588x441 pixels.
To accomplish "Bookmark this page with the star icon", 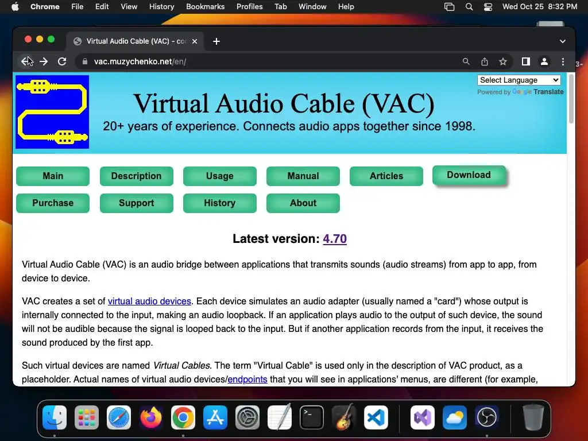I will pos(503,61).
